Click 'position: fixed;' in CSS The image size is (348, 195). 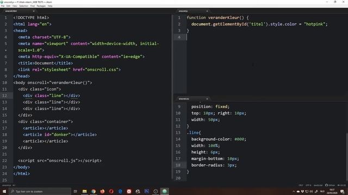tap(210, 107)
